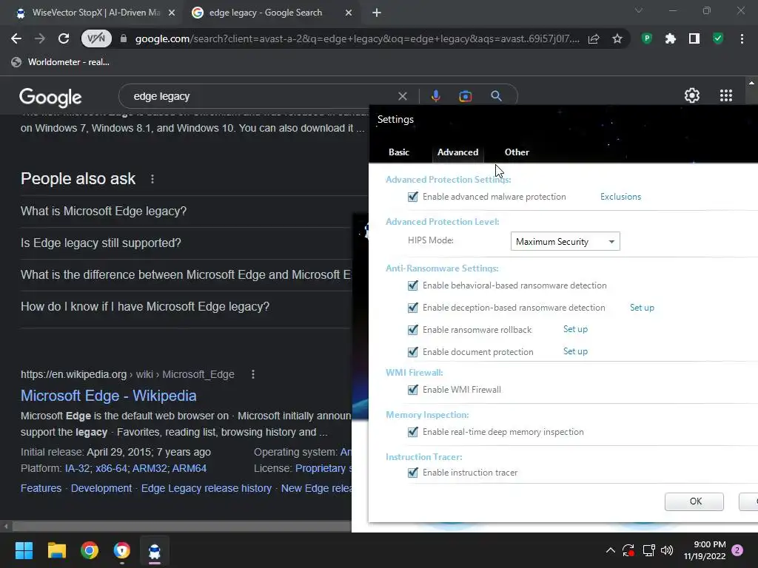
Task: Confirm settings with OK button
Action: [694, 501]
